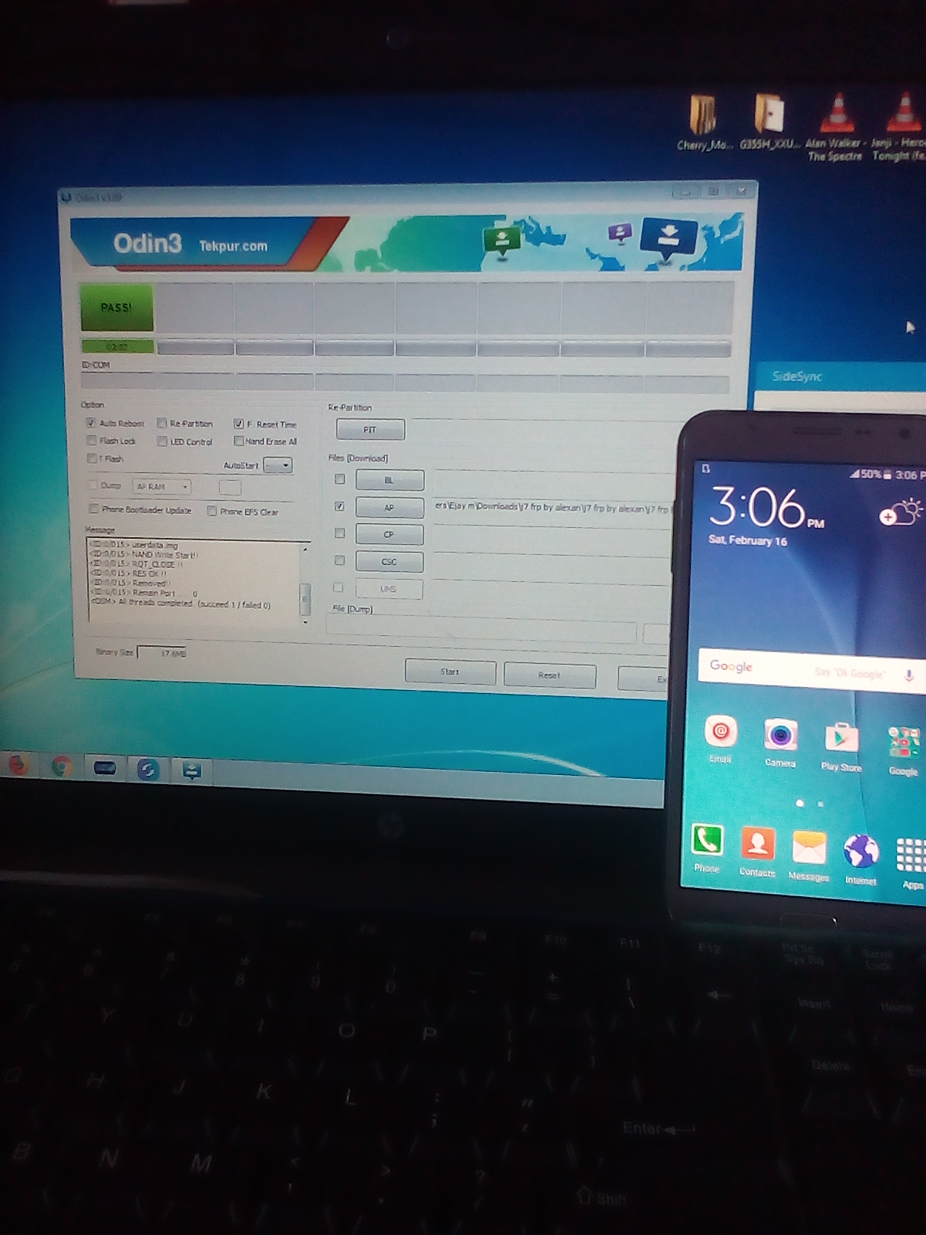Uncheck the box beside the AP button

tap(340, 507)
